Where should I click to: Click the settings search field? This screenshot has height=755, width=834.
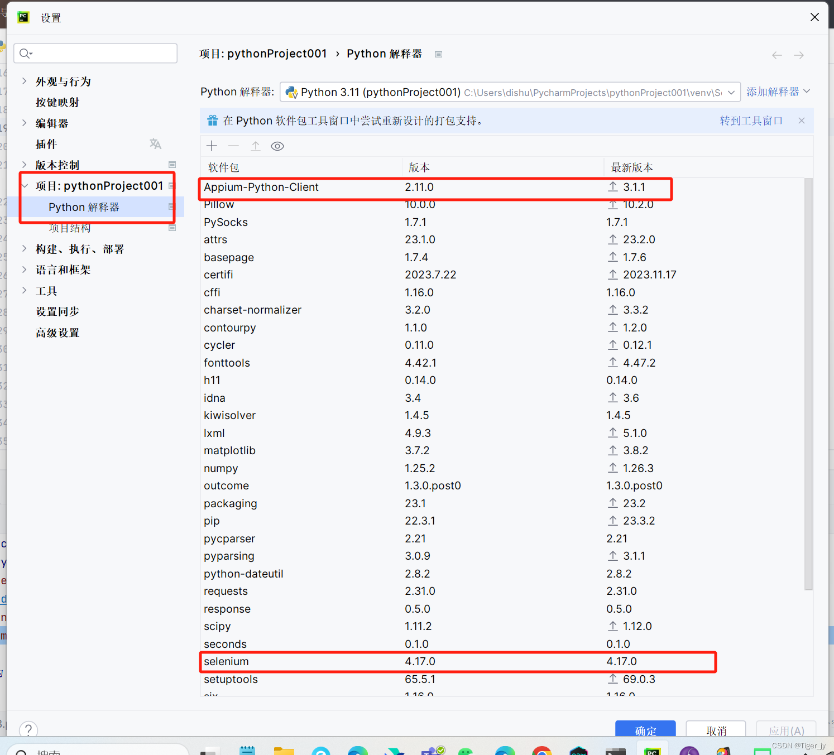pos(95,53)
